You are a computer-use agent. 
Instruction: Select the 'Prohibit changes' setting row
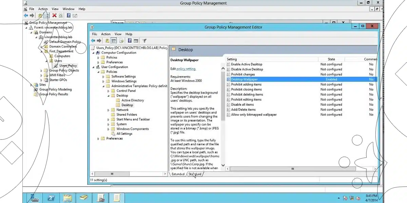click(x=243, y=74)
